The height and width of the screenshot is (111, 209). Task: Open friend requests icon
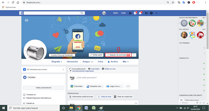pos(130,13)
